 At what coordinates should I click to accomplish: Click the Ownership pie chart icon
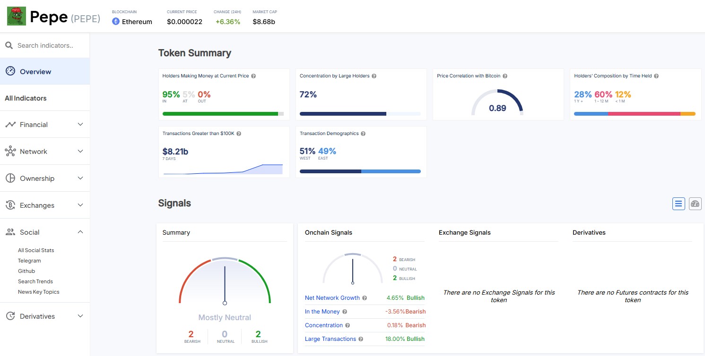(10, 178)
